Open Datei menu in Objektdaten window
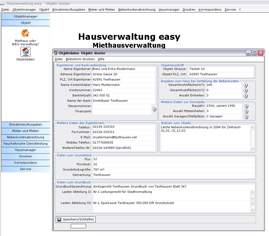Image resolution: width=269 pixels, height=236 pixels. pyautogui.click(x=58, y=59)
